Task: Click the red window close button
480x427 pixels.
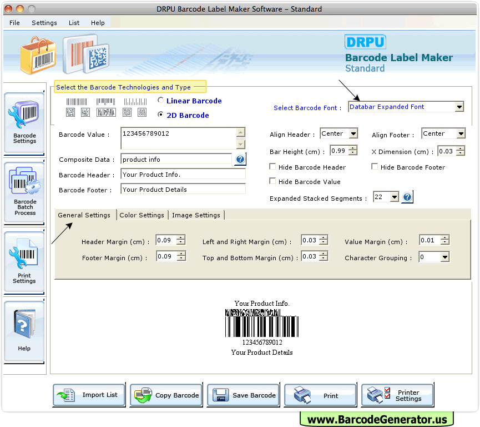Action: [8, 9]
